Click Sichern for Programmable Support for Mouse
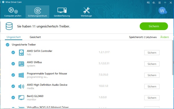This screenshot has width=174, height=109. [152, 75]
